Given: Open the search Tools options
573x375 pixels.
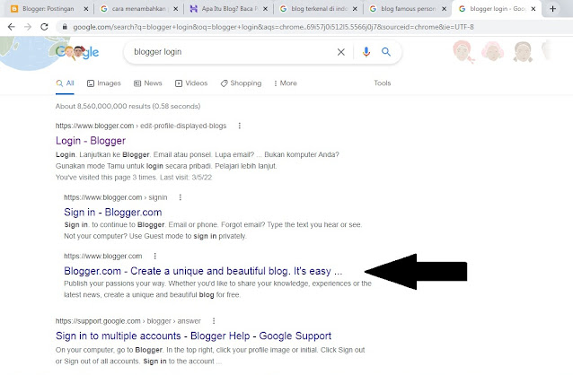Looking at the screenshot, I should tap(383, 83).
